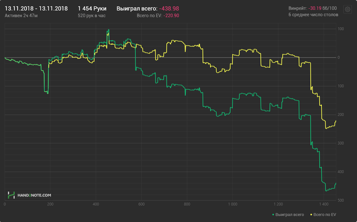
Task: Click the -220.90 EV total value
Action: pyautogui.click(x=171, y=16)
